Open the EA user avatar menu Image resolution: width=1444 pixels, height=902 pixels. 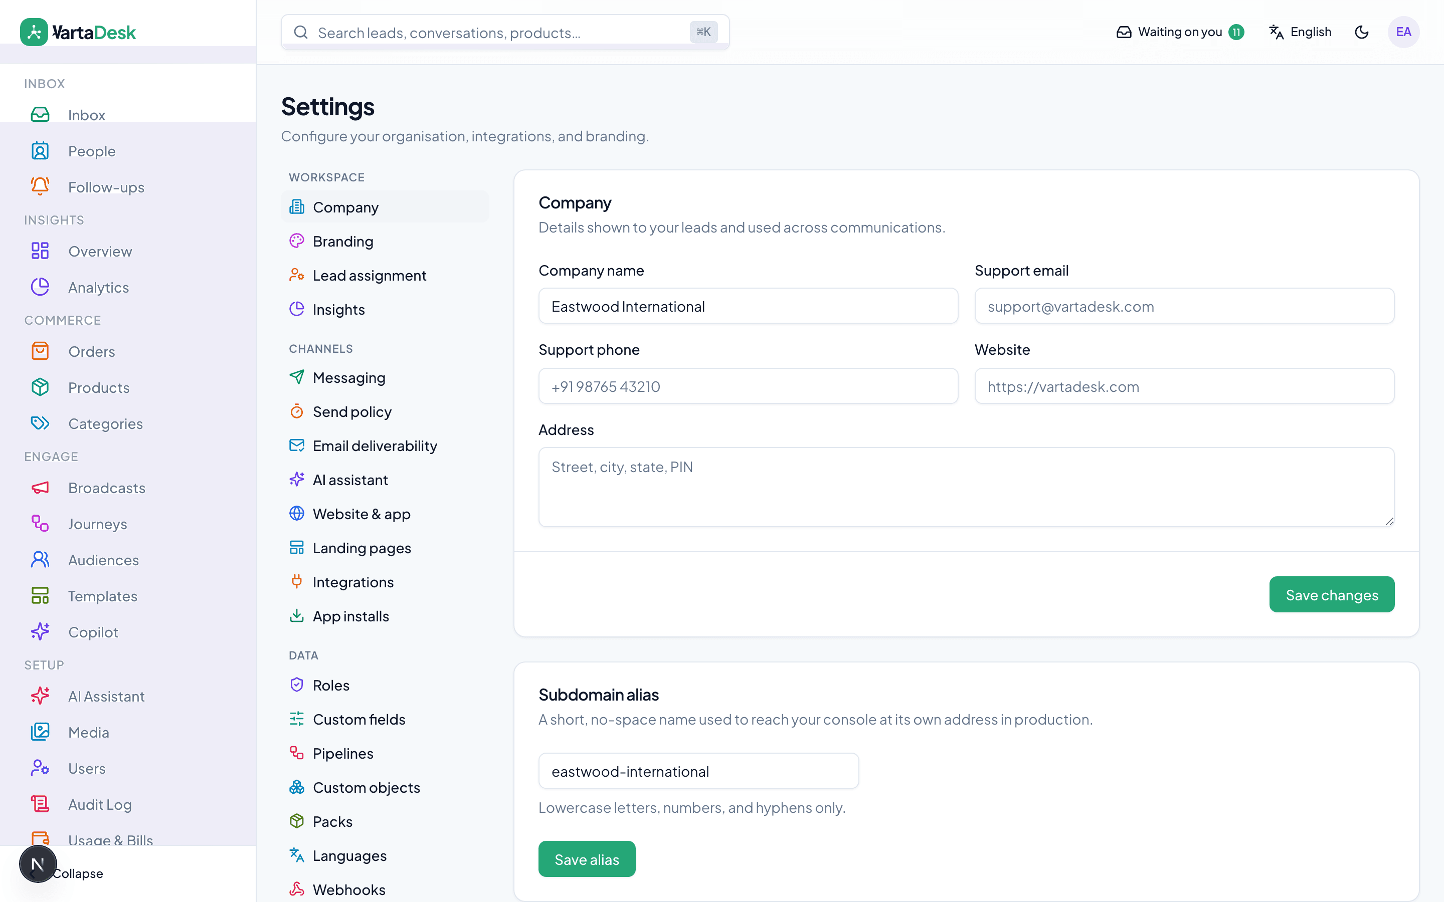coord(1403,32)
